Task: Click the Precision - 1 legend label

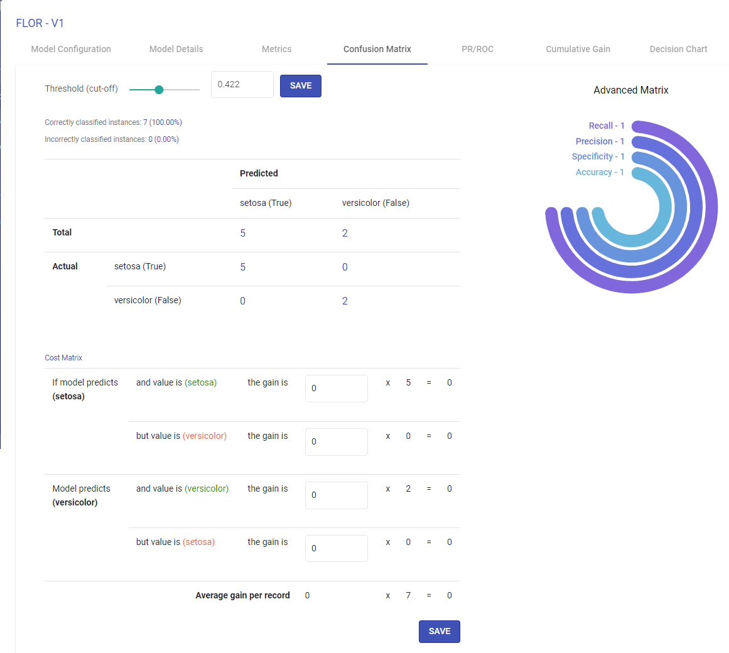Action: click(600, 141)
